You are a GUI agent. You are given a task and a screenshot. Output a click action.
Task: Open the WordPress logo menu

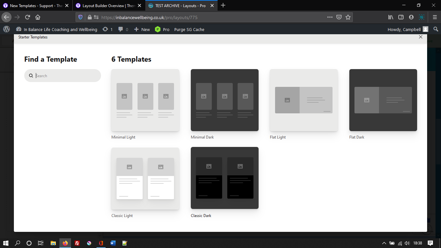[6, 29]
